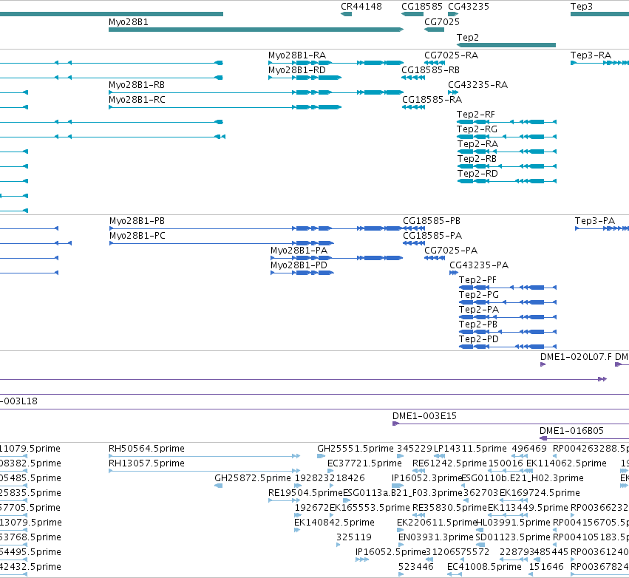Click protein Tep3-PA
This screenshot has width=629, height=578.
coord(602,228)
